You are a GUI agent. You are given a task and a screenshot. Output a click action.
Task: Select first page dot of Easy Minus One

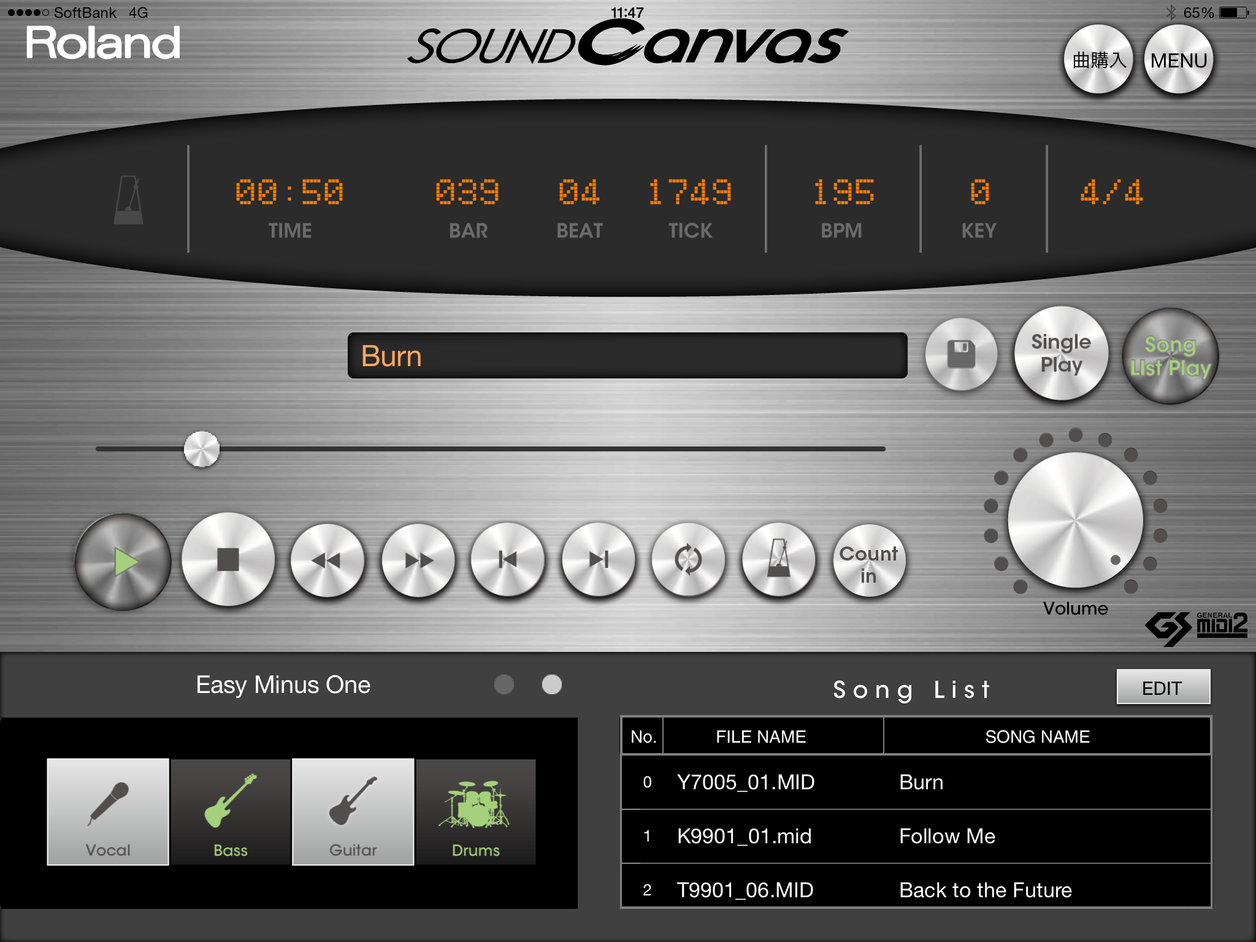(x=504, y=684)
